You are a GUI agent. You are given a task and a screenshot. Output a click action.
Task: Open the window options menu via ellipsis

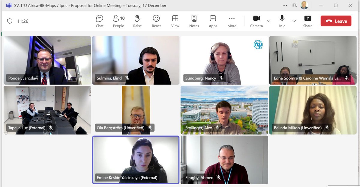coord(284,5)
